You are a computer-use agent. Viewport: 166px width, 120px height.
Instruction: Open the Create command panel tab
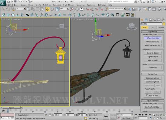tap(142, 20)
